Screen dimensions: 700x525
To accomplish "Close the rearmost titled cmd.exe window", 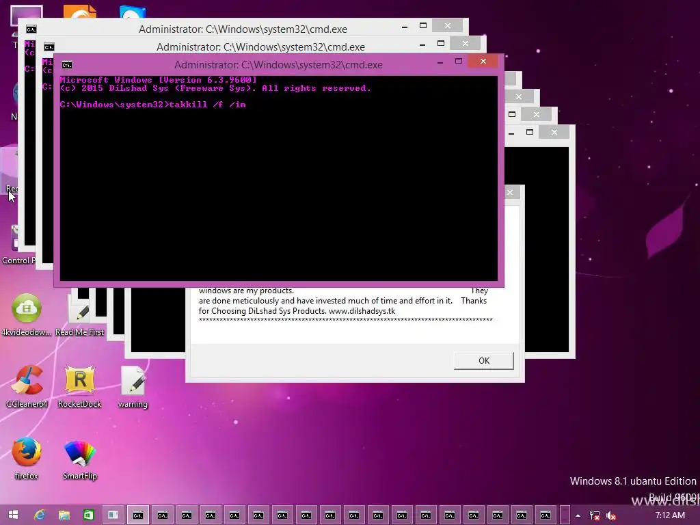I will (x=447, y=25).
